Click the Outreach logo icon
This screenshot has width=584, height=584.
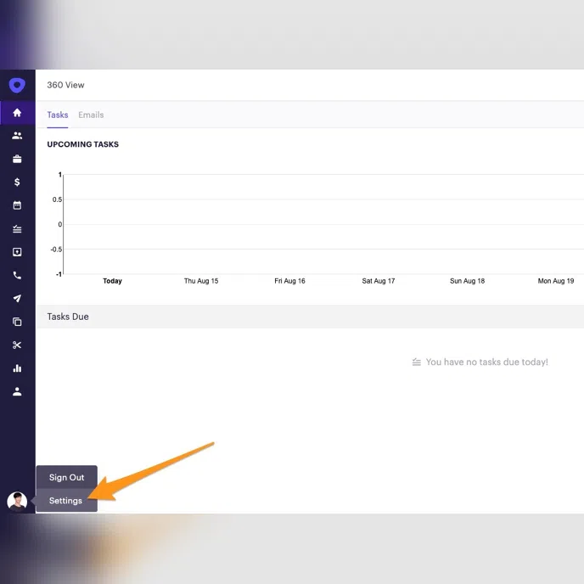17,85
